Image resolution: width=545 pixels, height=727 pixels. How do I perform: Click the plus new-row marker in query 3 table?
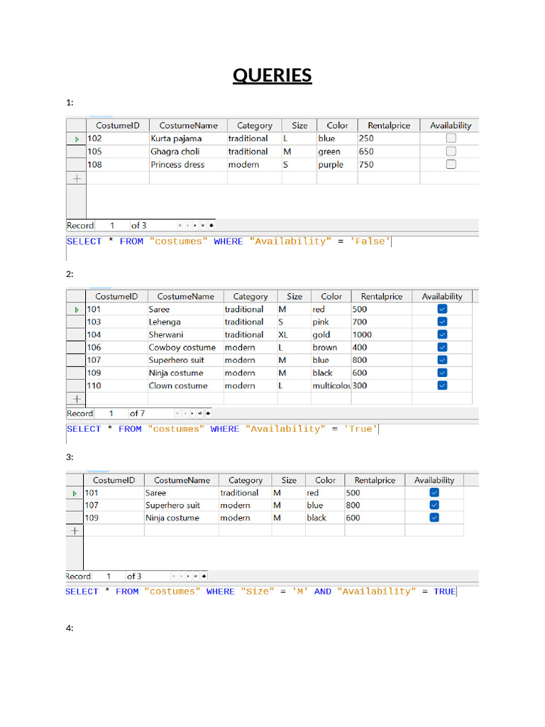click(x=75, y=531)
